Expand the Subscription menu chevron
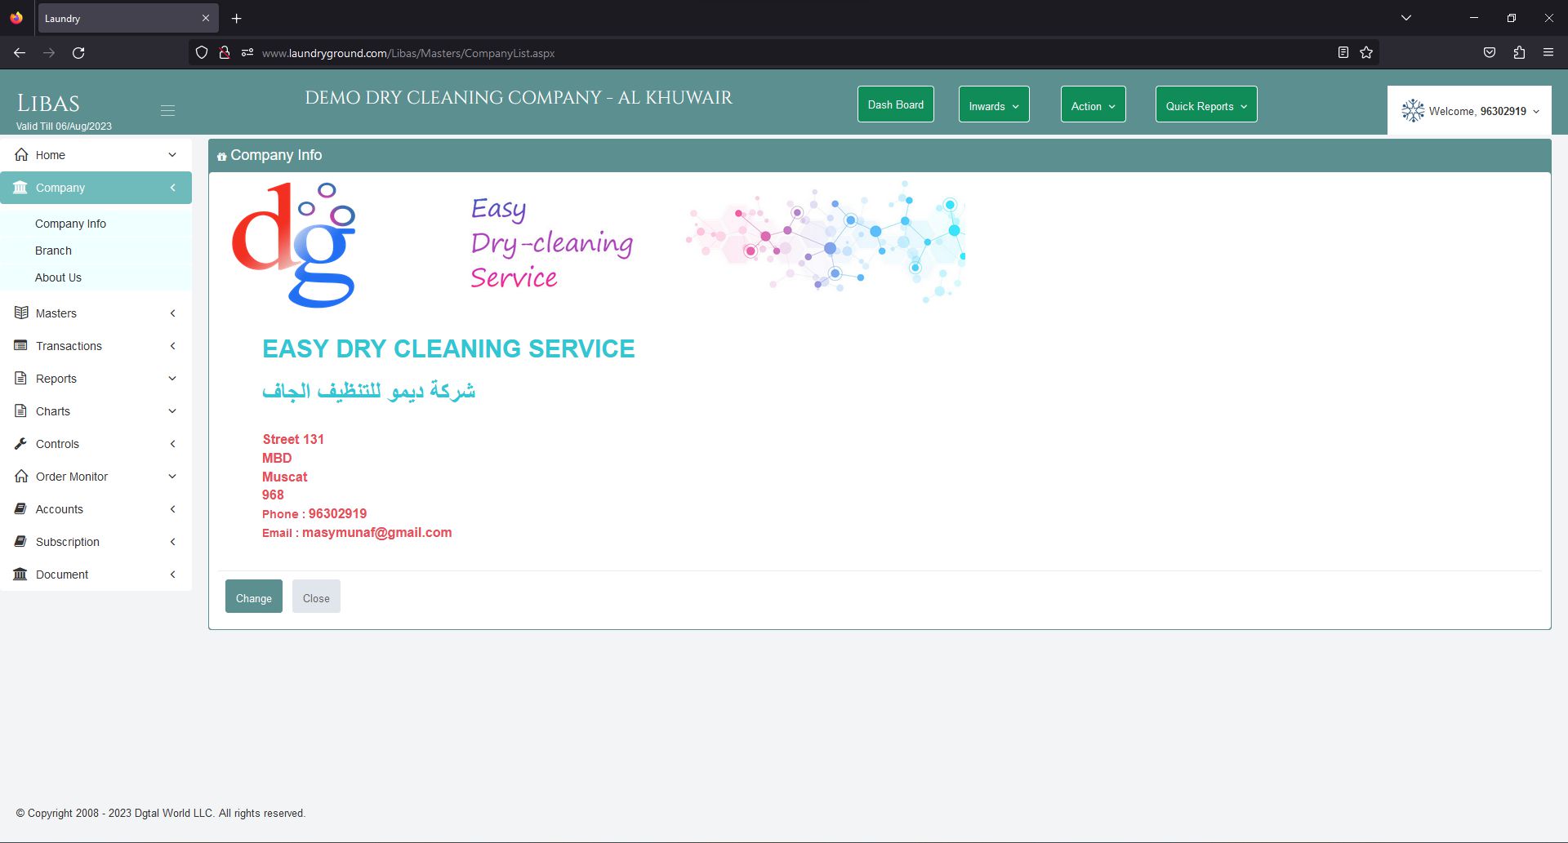The width and height of the screenshot is (1568, 843). click(x=172, y=542)
